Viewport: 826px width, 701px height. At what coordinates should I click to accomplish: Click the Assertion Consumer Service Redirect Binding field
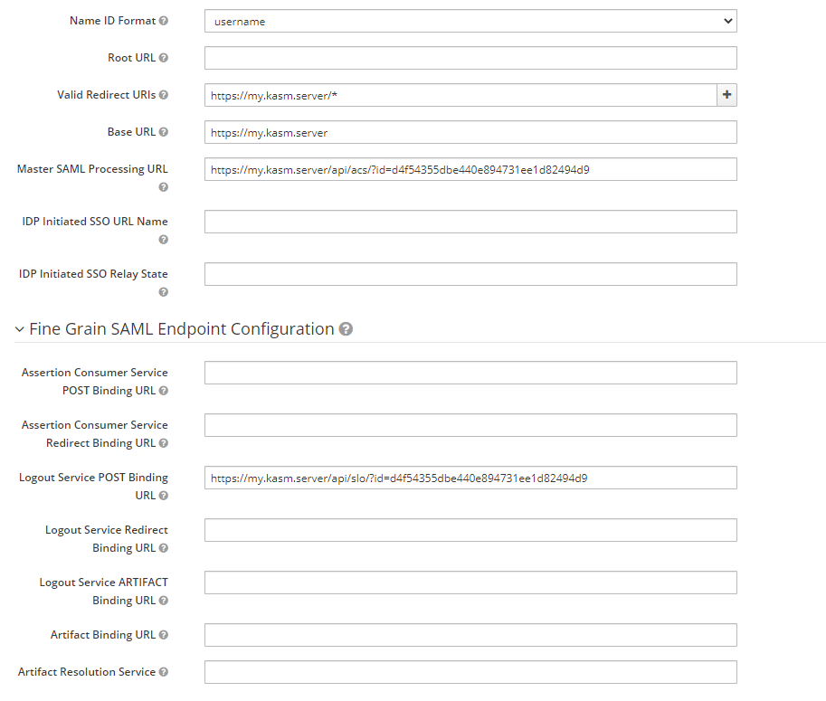tap(470, 425)
